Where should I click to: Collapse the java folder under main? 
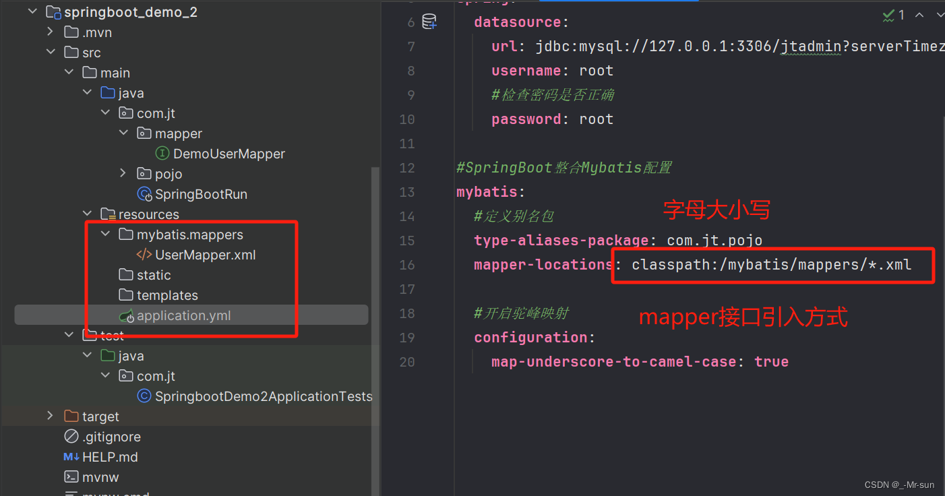tap(88, 93)
